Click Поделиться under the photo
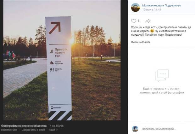195x134 pixels. coord(9,130)
